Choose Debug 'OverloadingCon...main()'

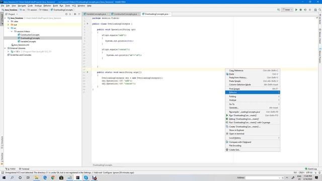coord(253,119)
